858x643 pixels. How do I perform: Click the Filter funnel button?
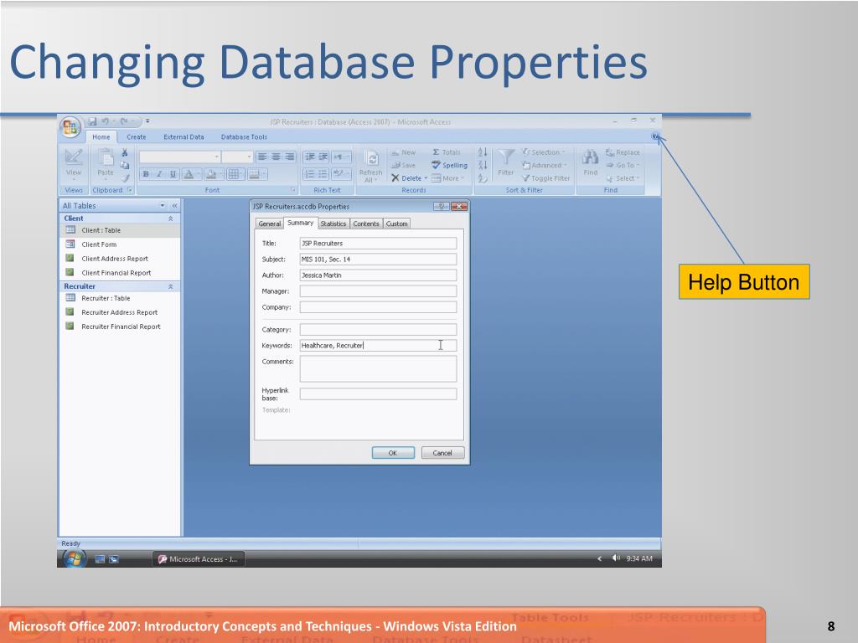pos(505,163)
